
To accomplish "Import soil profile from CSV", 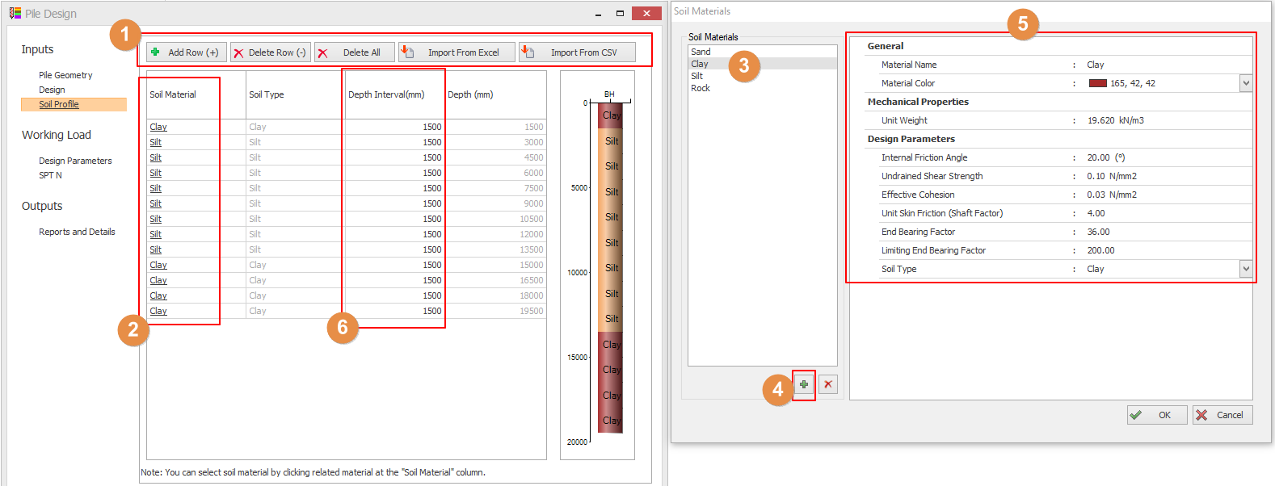I will pyautogui.click(x=577, y=52).
